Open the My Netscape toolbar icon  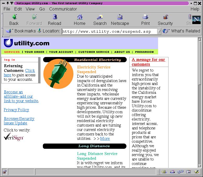coord(120,17)
